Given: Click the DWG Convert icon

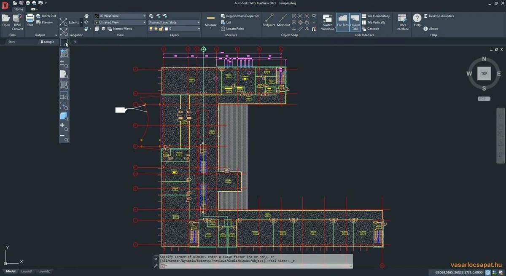Looking at the screenshot, I should [x=17, y=19].
